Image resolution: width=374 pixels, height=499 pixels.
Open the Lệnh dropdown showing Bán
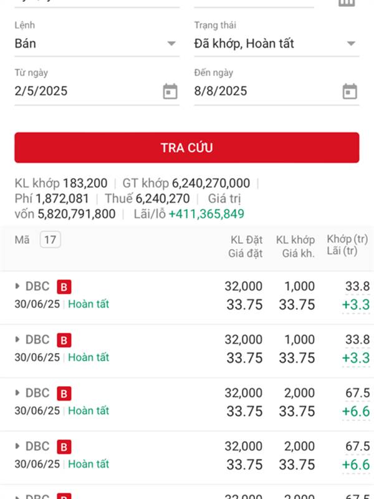(97, 44)
